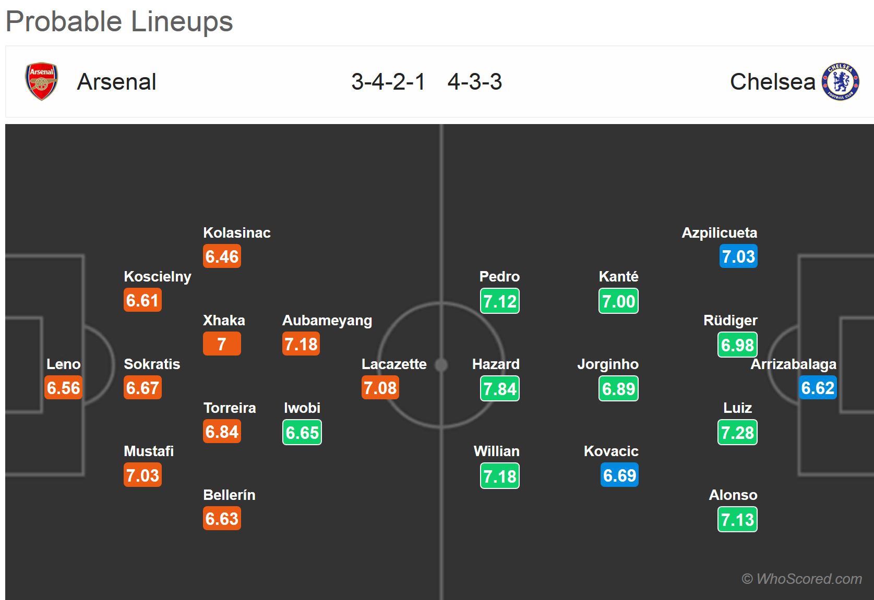
Task: Click the Chelsea club crest icon
Action: pos(840,82)
